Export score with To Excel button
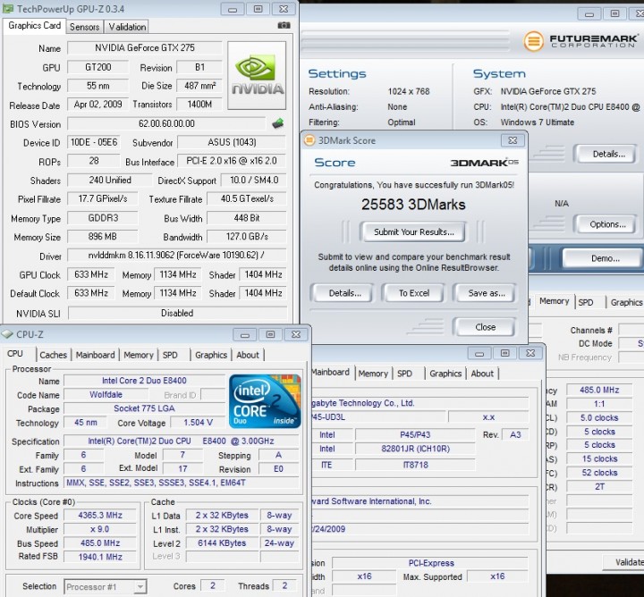 (x=413, y=293)
